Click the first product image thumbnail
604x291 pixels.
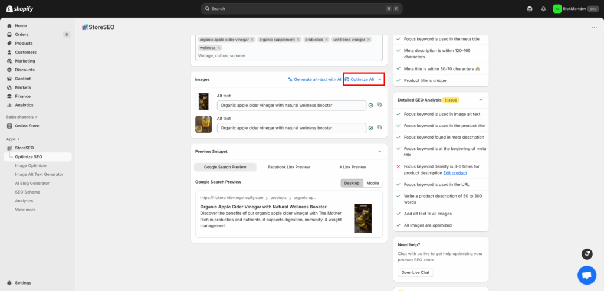[203, 102]
